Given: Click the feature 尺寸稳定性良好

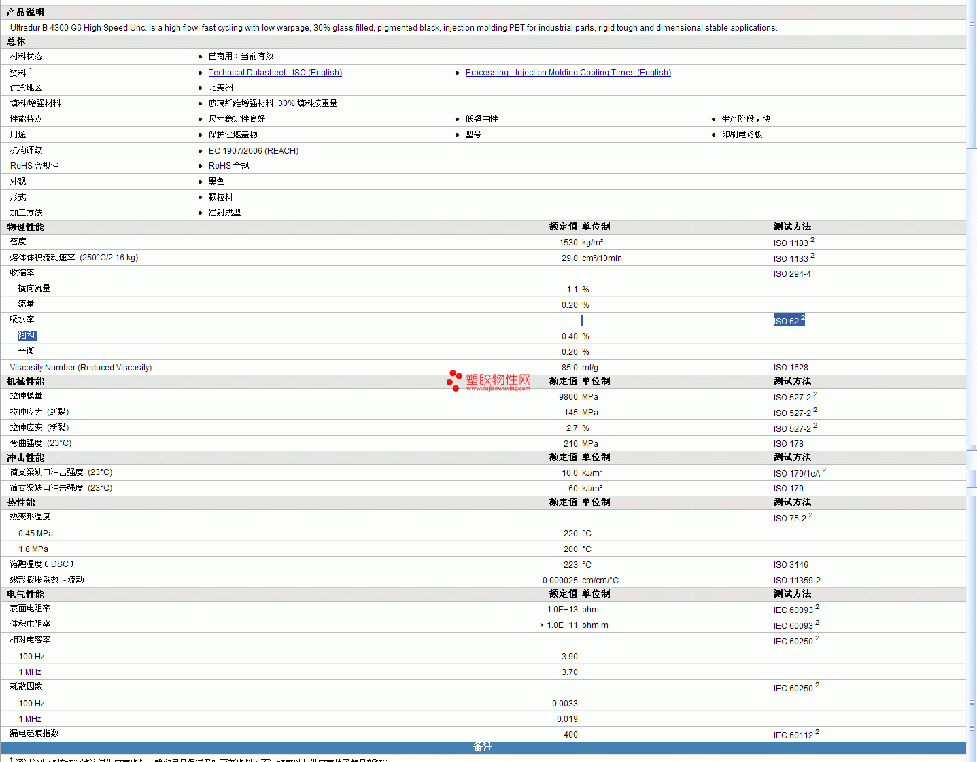Looking at the screenshot, I should click(x=237, y=119).
